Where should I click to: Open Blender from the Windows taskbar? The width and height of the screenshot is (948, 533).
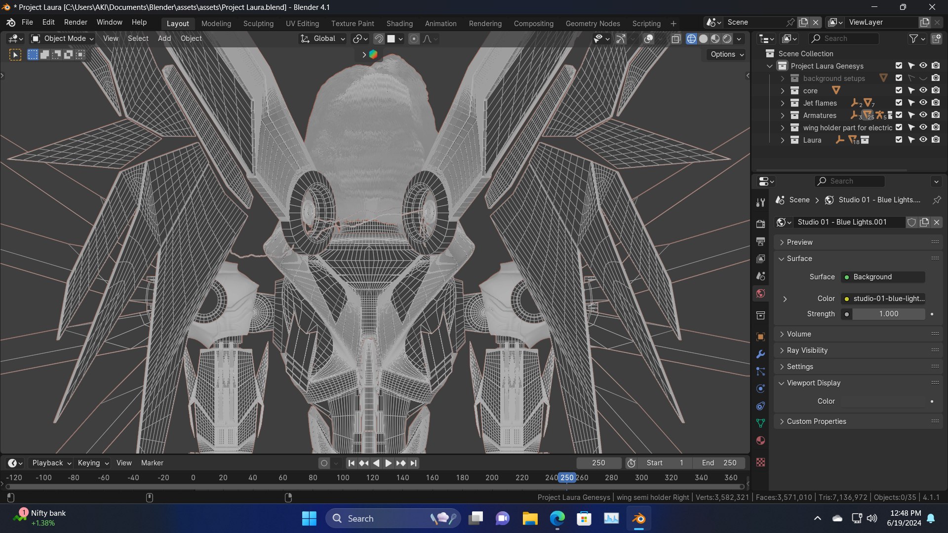(638, 518)
